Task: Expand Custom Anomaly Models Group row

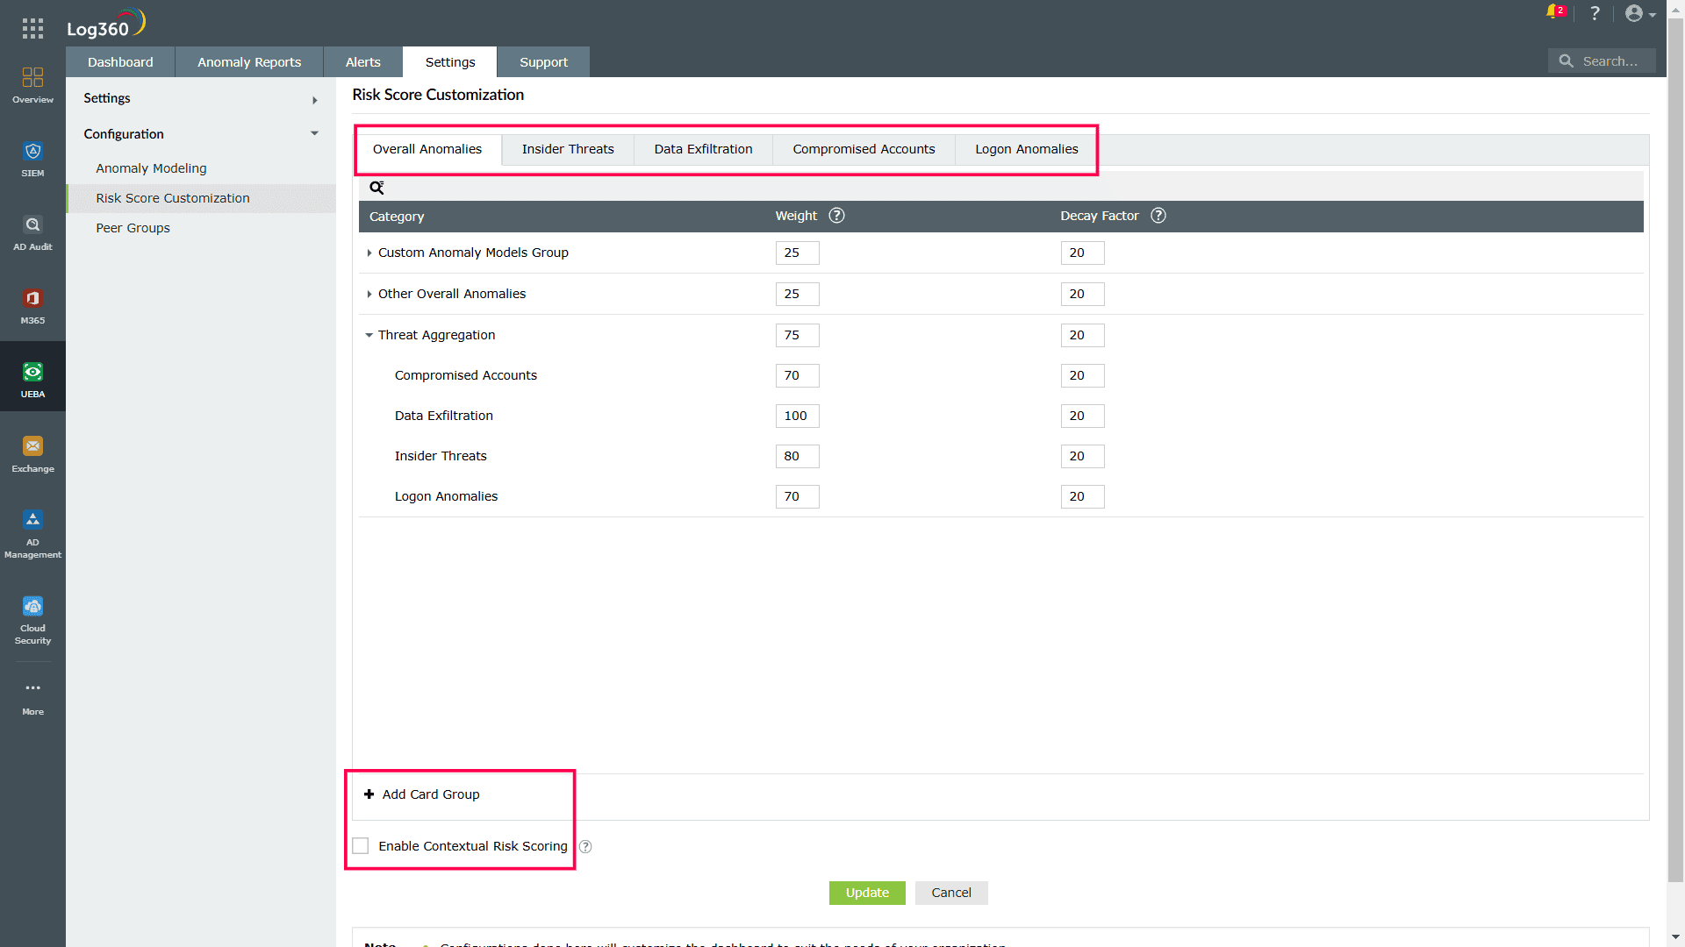Action: pos(369,253)
